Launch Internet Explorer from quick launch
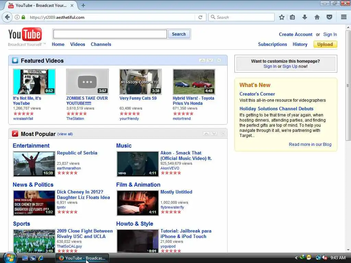Image resolution: width=351 pixels, height=263 pixels. tap(41, 258)
